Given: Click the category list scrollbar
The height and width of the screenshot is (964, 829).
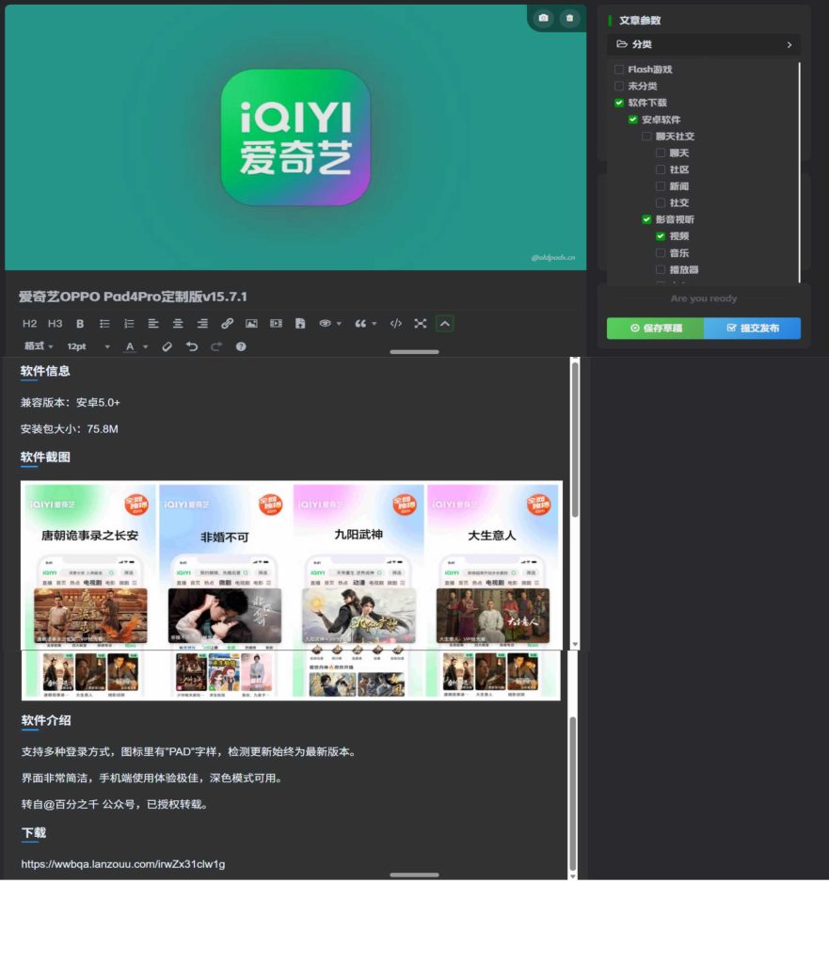Looking at the screenshot, I should point(800,172).
